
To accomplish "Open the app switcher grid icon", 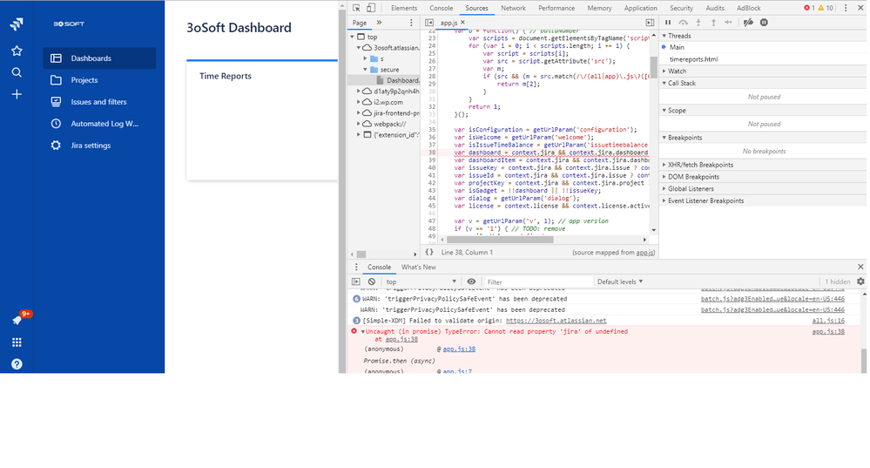I will tap(17, 342).
